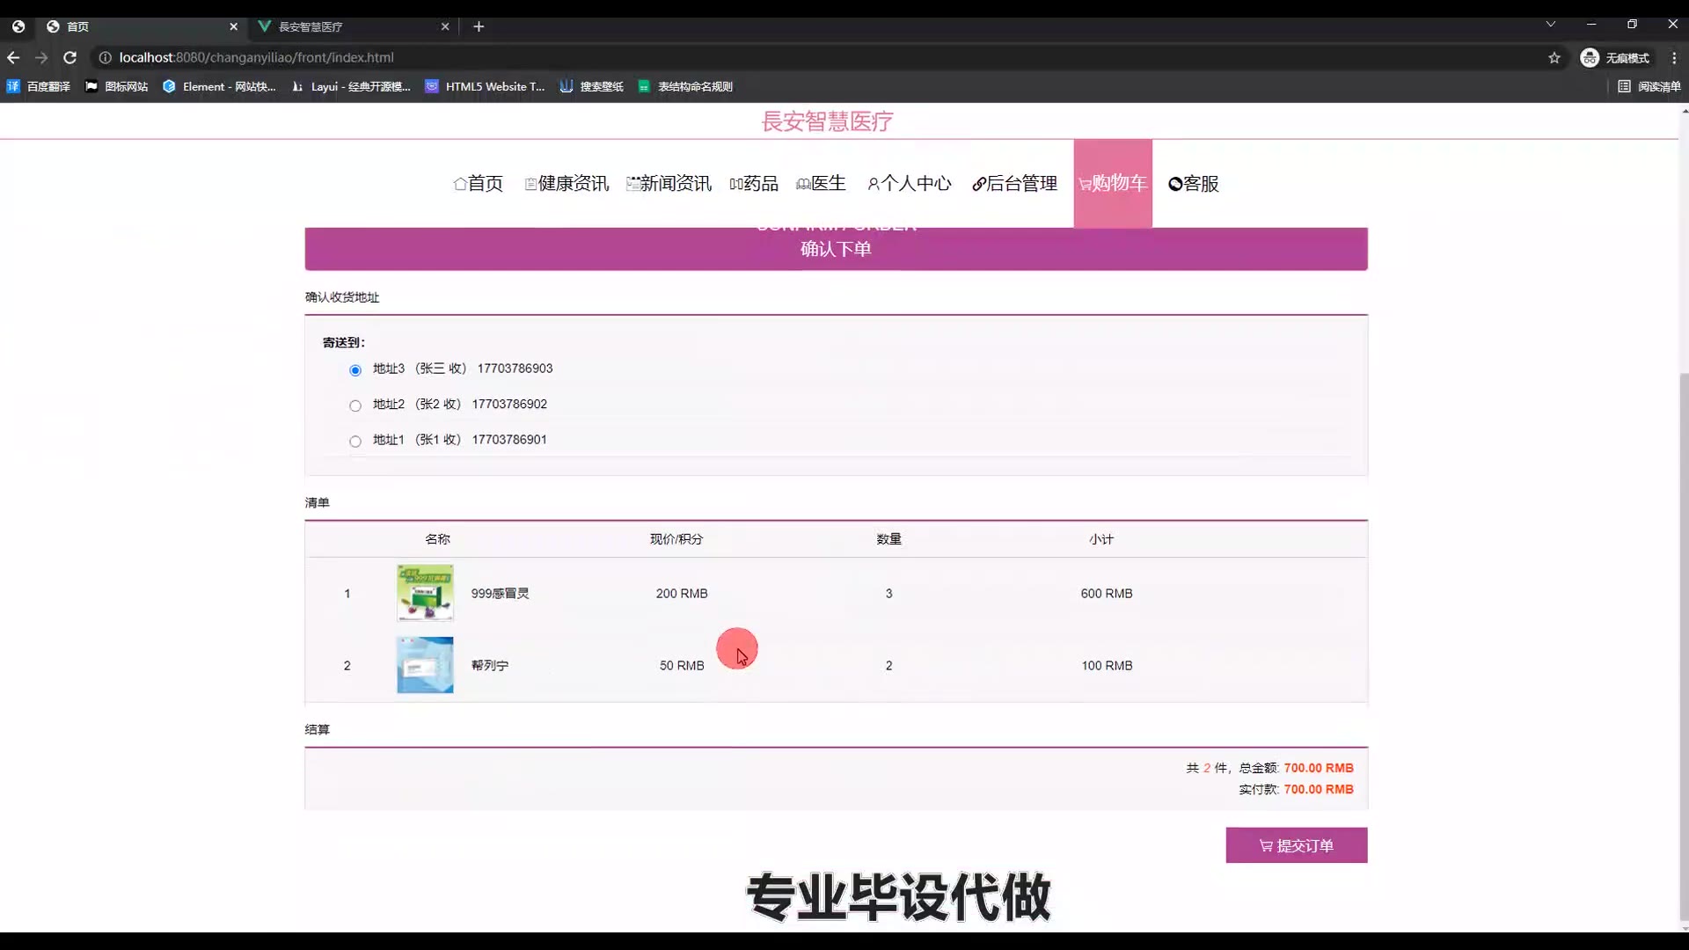Select address 地址3 radio button

(x=355, y=370)
